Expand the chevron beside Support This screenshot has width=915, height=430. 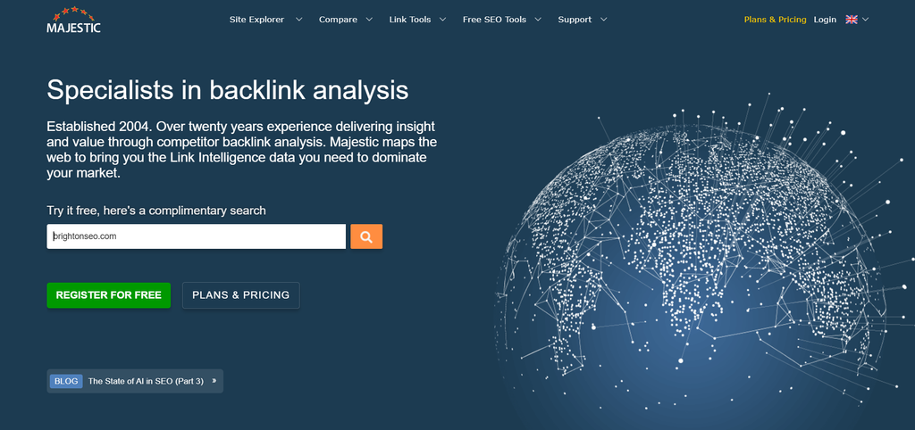(603, 20)
